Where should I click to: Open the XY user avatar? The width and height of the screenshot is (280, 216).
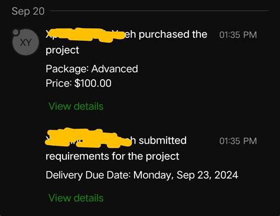(25, 42)
